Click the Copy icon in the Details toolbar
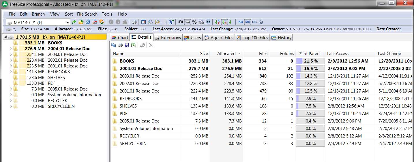This screenshot has width=414, height=162. 113,45
